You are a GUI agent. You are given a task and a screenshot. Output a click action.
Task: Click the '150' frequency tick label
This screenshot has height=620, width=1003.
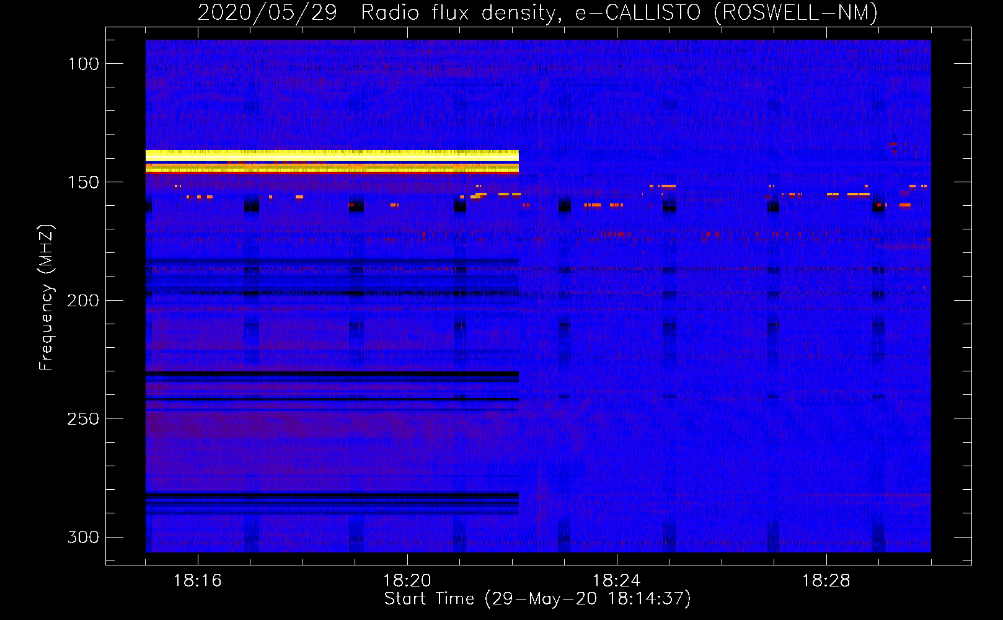(83, 182)
